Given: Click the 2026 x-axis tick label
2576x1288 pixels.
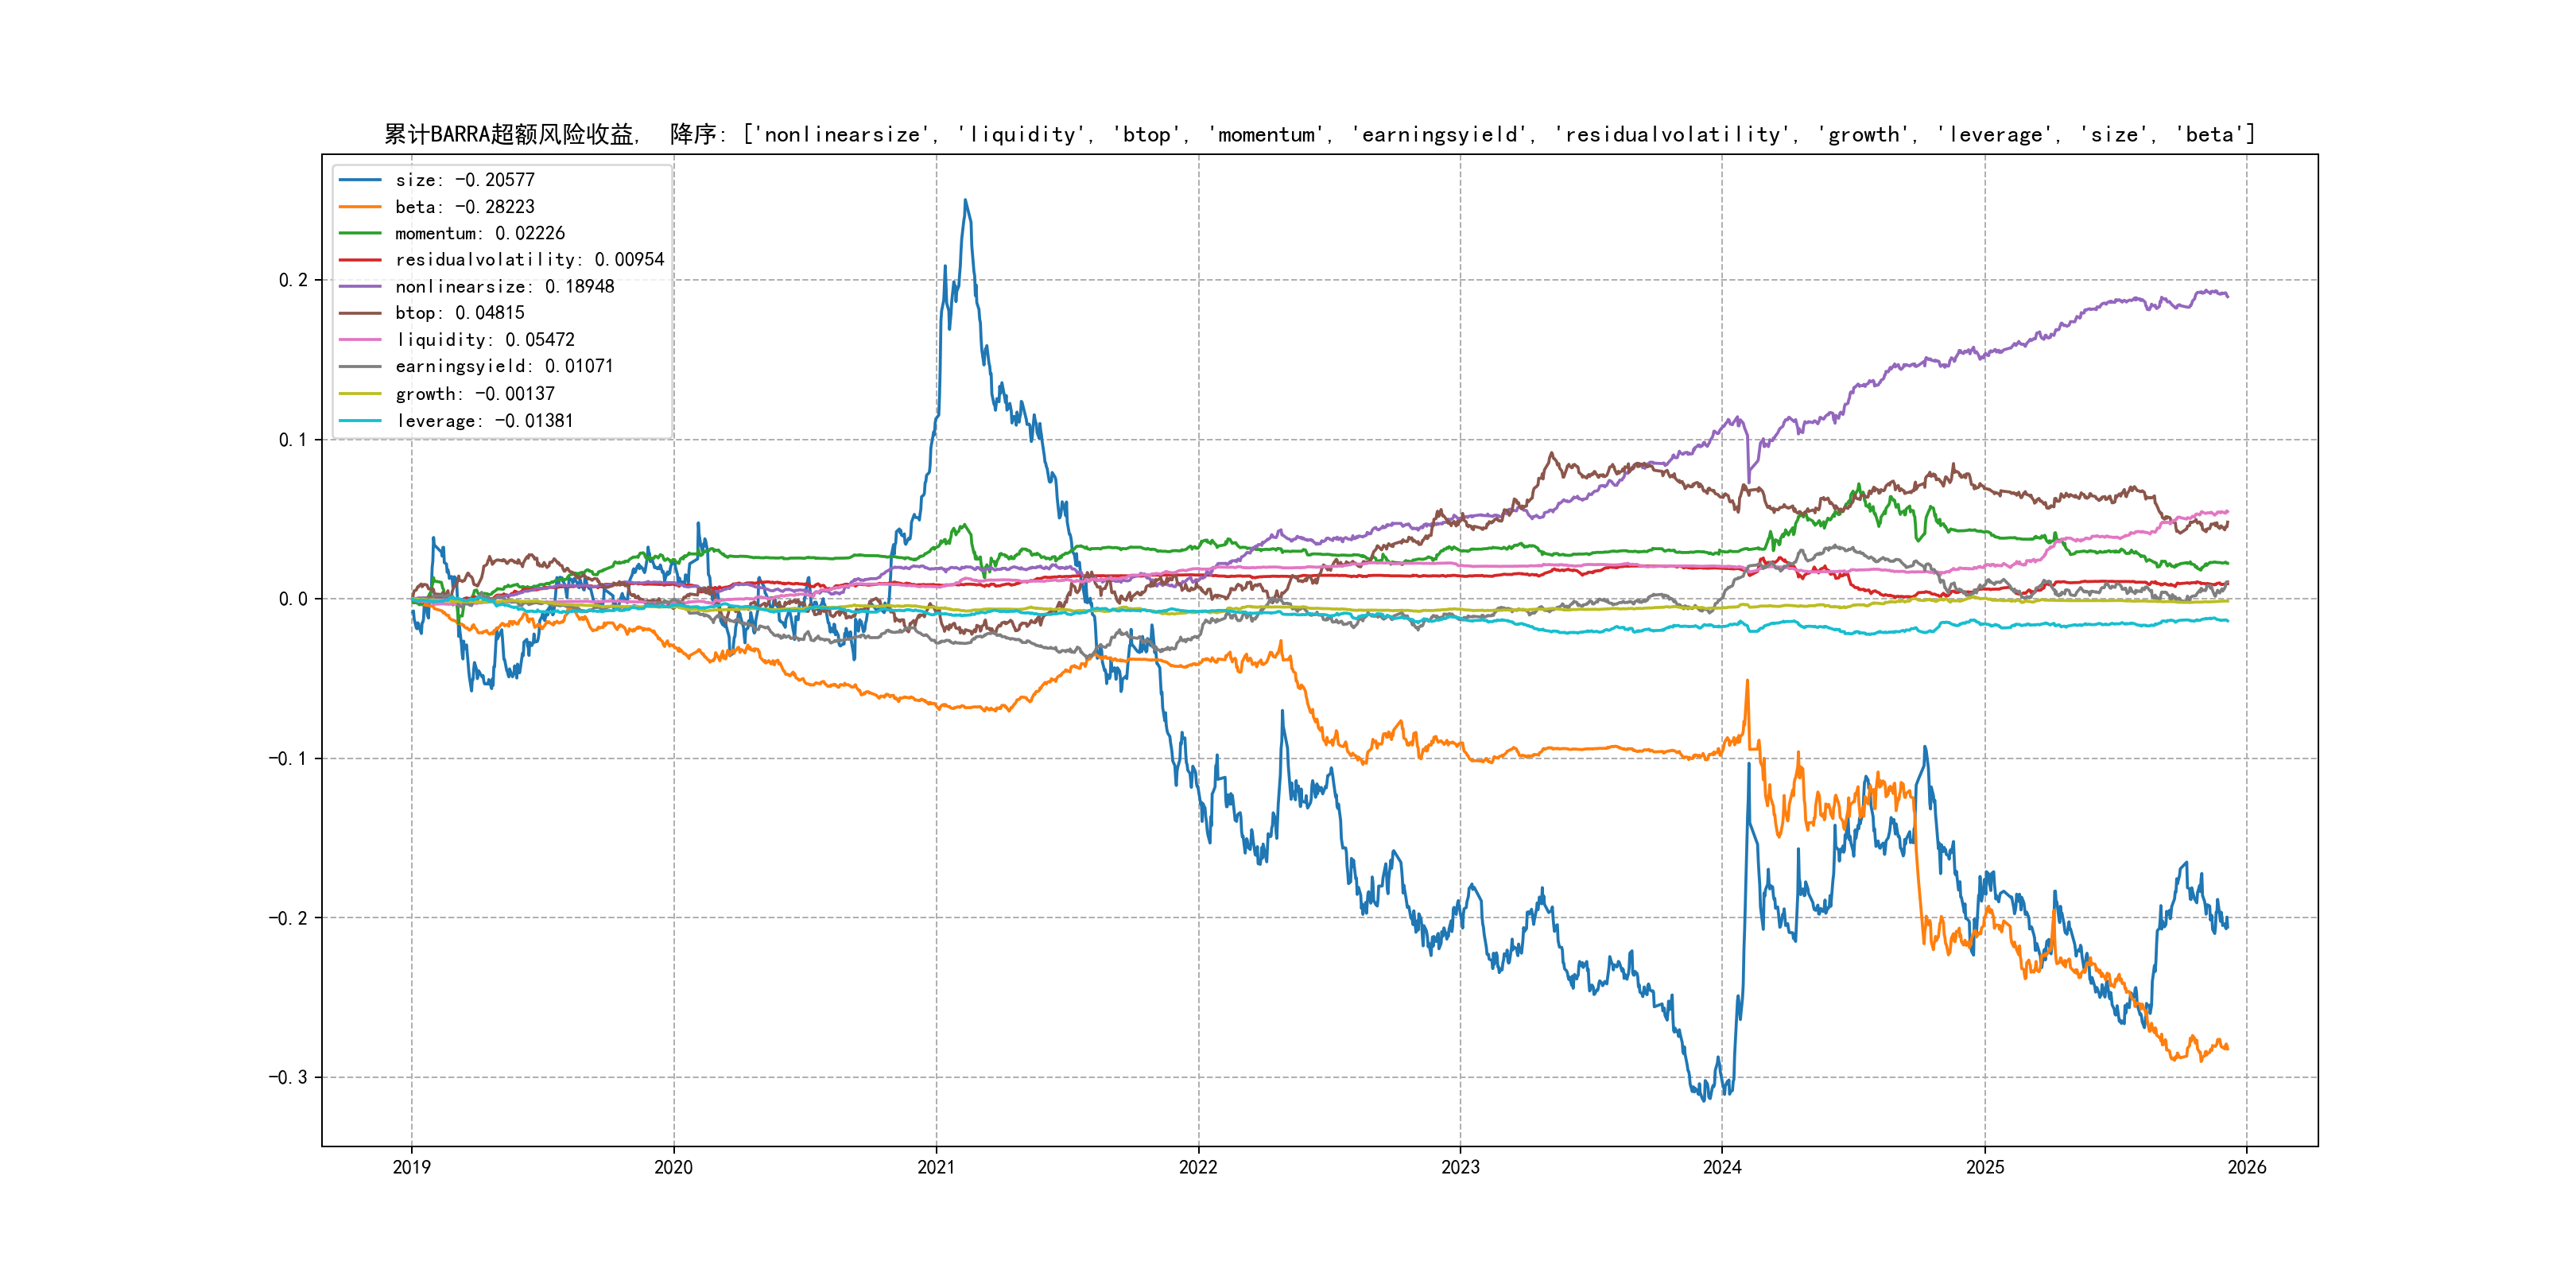Looking at the screenshot, I should [2247, 1167].
